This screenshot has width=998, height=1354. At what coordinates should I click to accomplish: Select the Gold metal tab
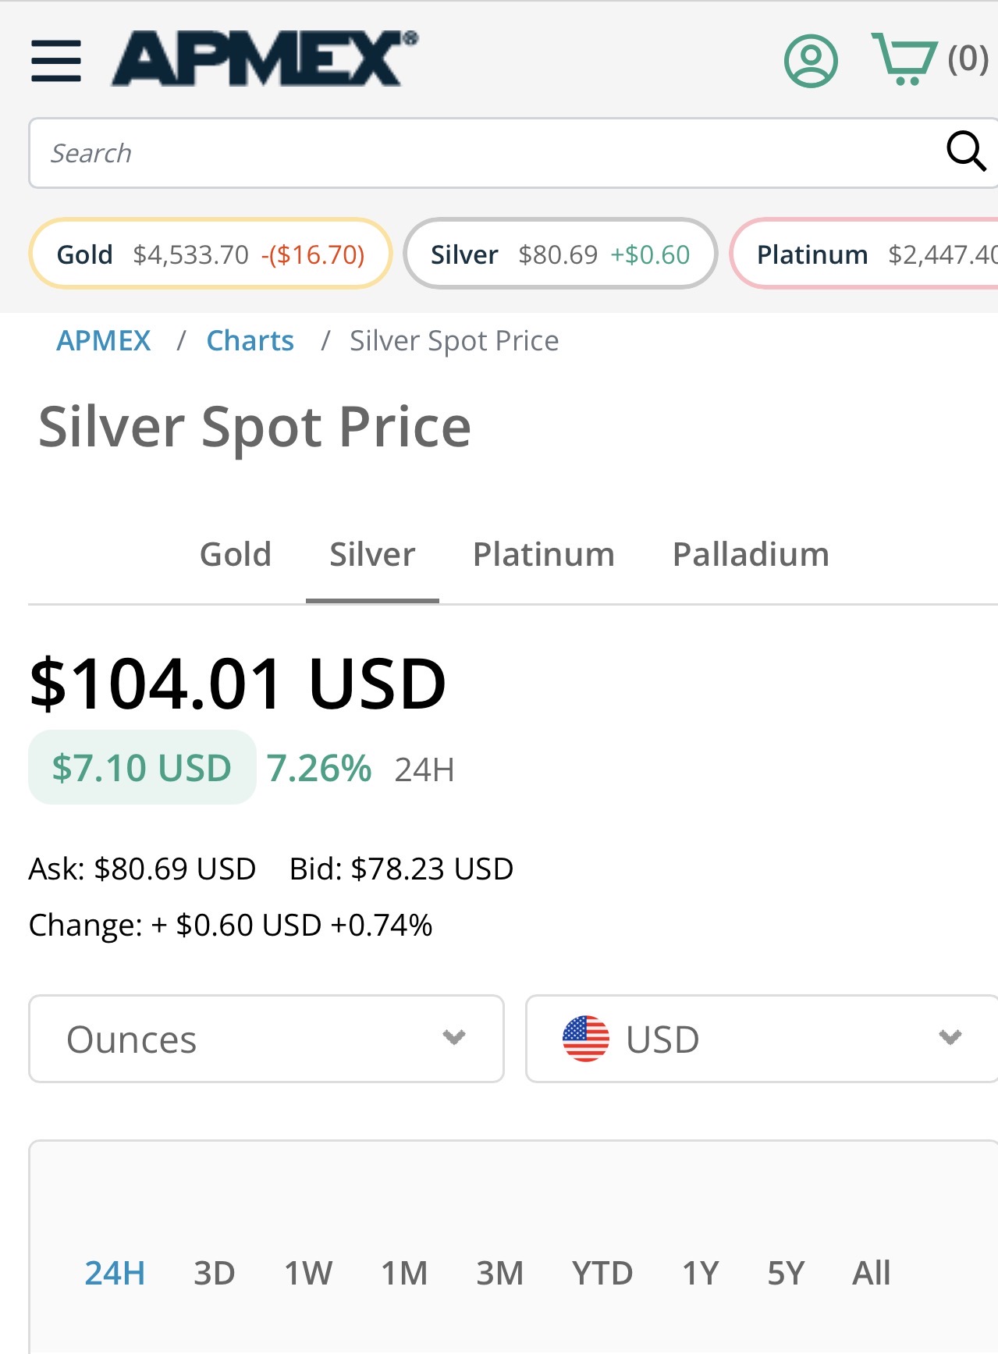pos(236,555)
